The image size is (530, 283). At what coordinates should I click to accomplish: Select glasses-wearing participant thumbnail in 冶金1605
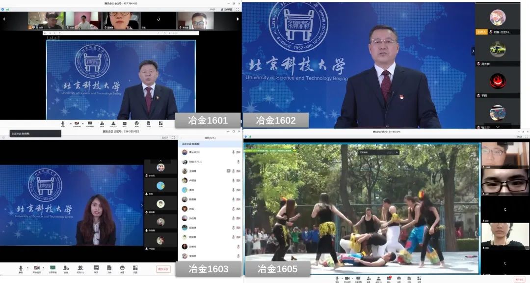[498, 183]
